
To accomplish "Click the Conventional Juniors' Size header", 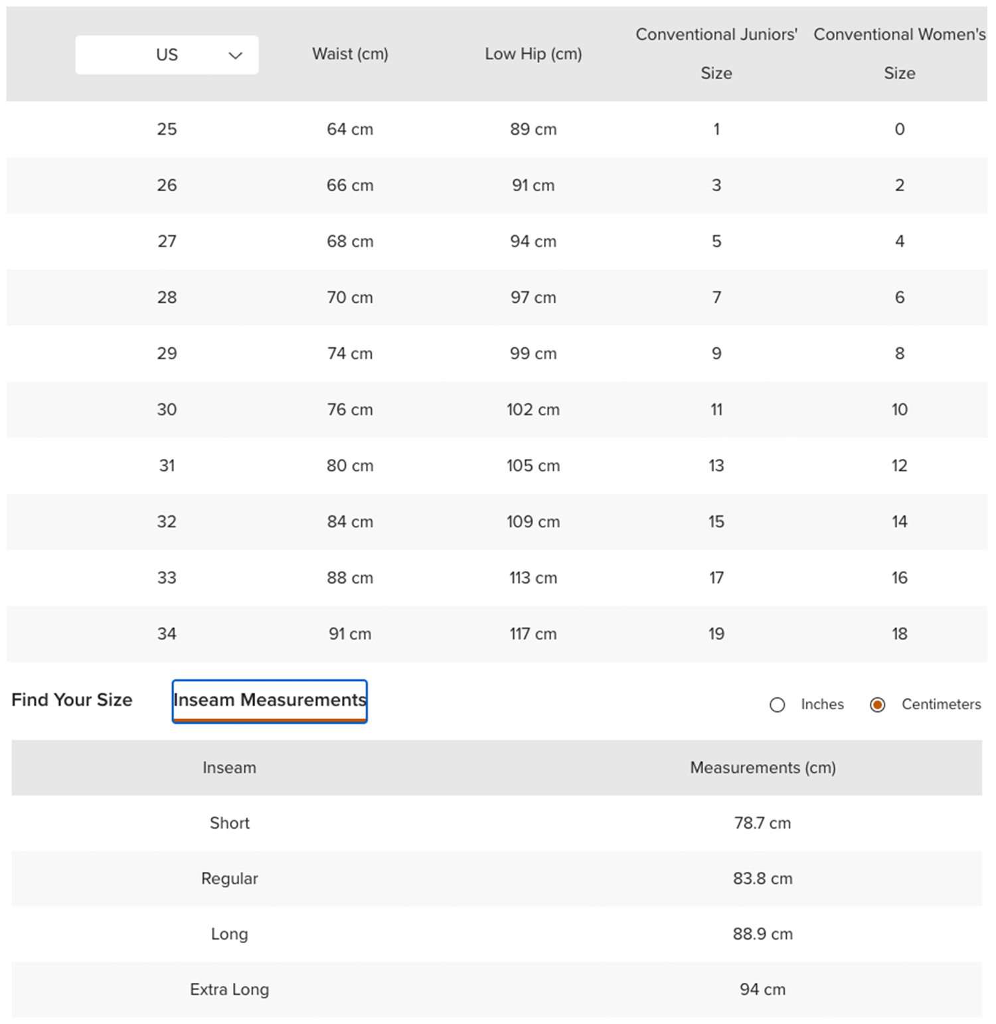I will (x=716, y=54).
